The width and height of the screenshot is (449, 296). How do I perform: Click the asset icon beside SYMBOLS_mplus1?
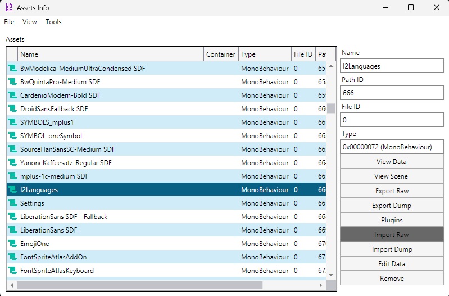click(x=12, y=122)
